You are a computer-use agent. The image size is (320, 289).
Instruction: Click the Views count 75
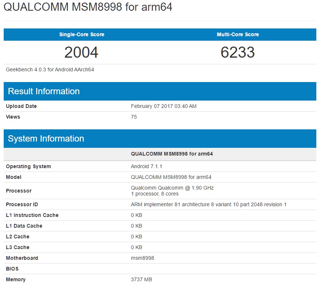tap(134, 117)
